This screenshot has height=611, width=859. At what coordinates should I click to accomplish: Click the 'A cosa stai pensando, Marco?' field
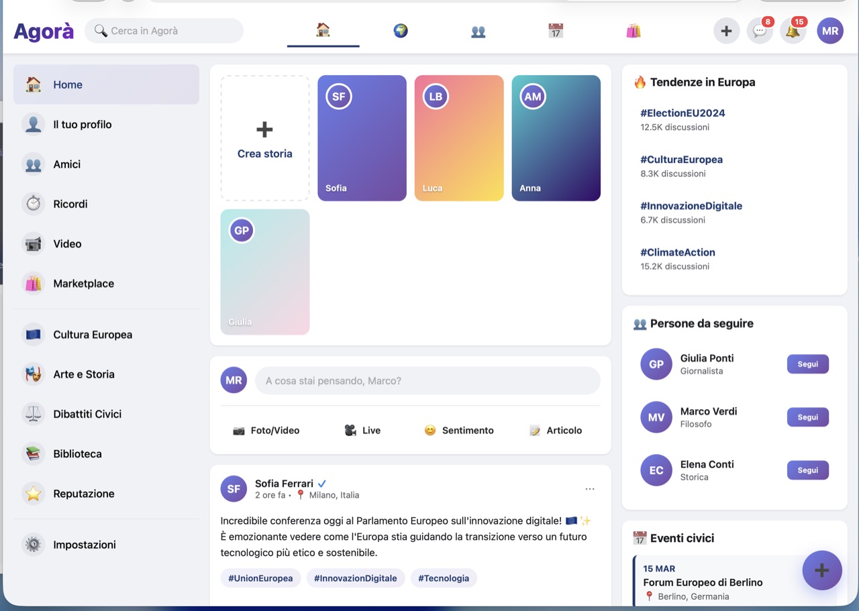(427, 380)
